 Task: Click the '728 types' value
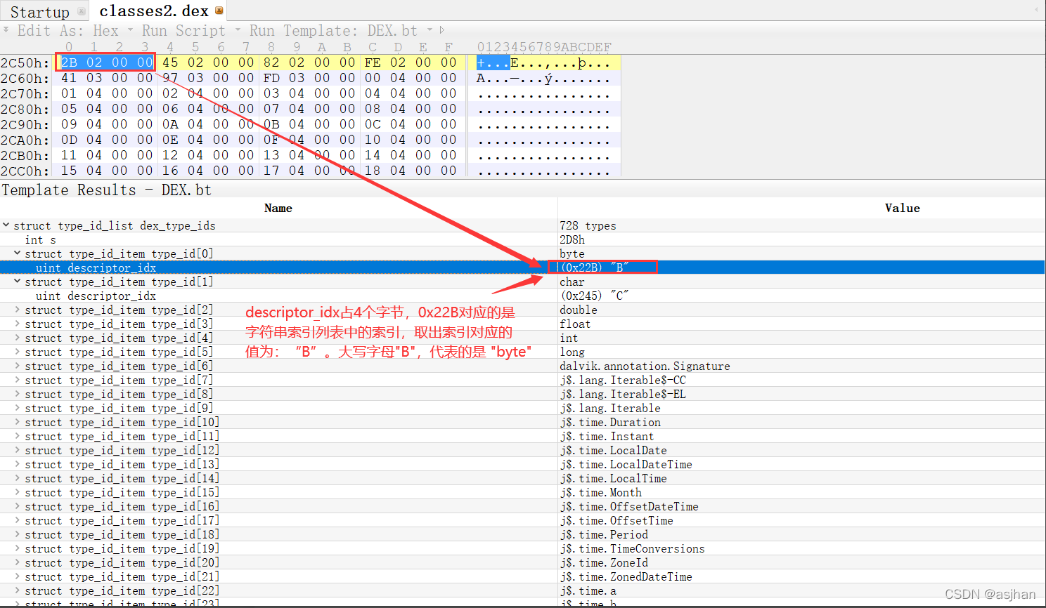(x=588, y=225)
